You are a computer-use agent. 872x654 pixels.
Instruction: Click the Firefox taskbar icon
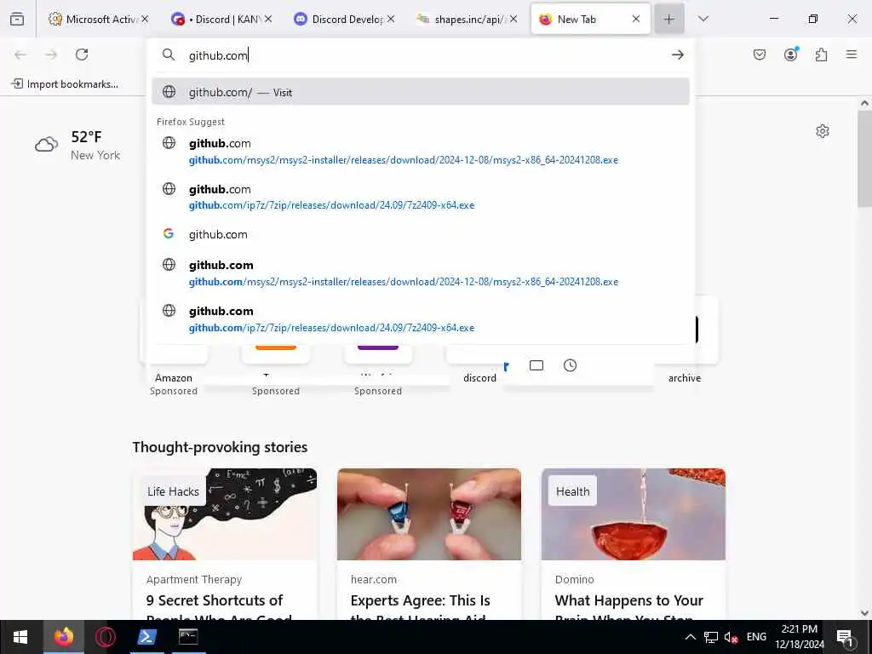63,637
